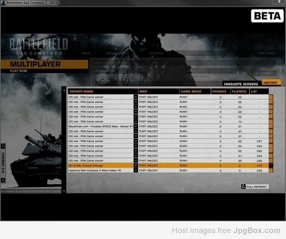Image resolution: width=286 pixels, height=239 pixels.
Task: Click upper arrow icon on Friends sidebar
Action: coord(3,147)
